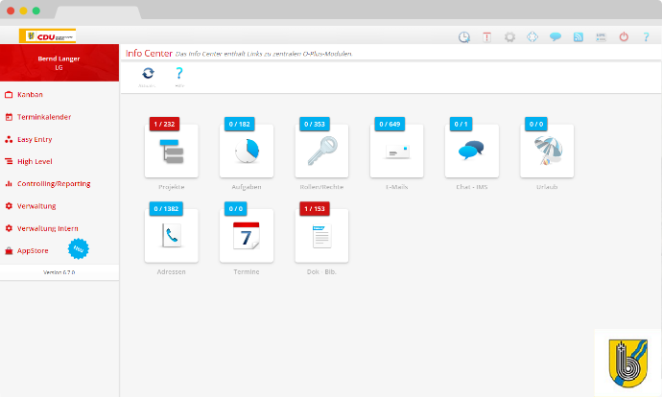Click the Verwaltung gear icon
This screenshot has width=662, height=397.
9,206
